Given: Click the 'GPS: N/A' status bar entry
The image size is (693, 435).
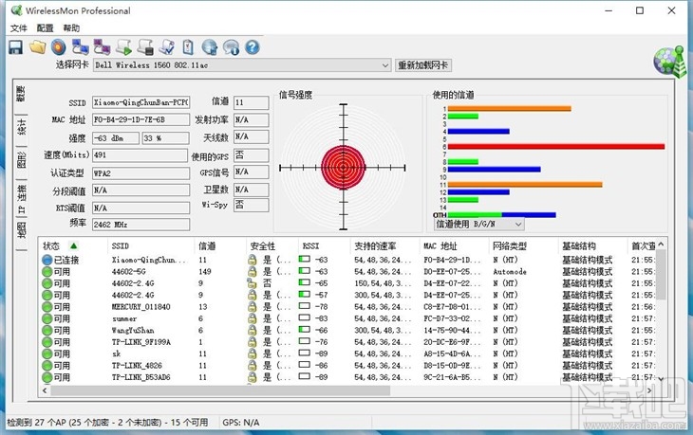Looking at the screenshot, I should [x=241, y=423].
